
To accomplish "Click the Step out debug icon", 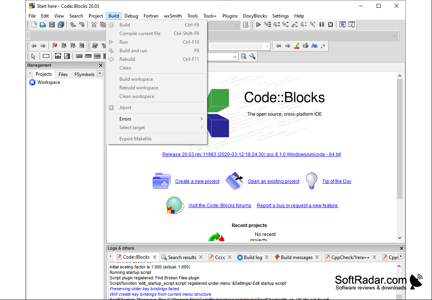I will 295,25.
